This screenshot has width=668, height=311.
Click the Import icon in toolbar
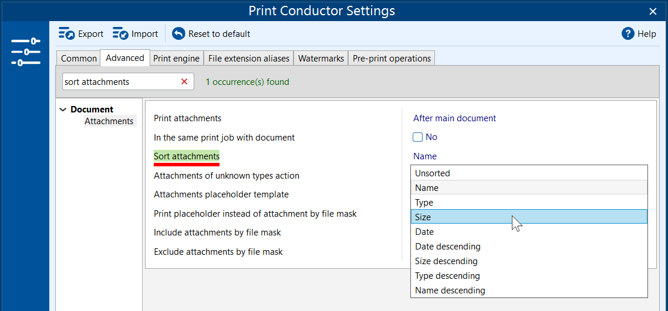click(x=120, y=34)
